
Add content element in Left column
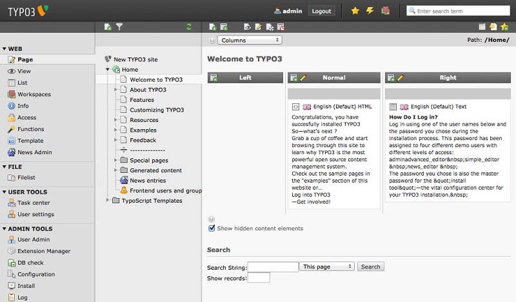pyautogui.click(x=214, y=77)
